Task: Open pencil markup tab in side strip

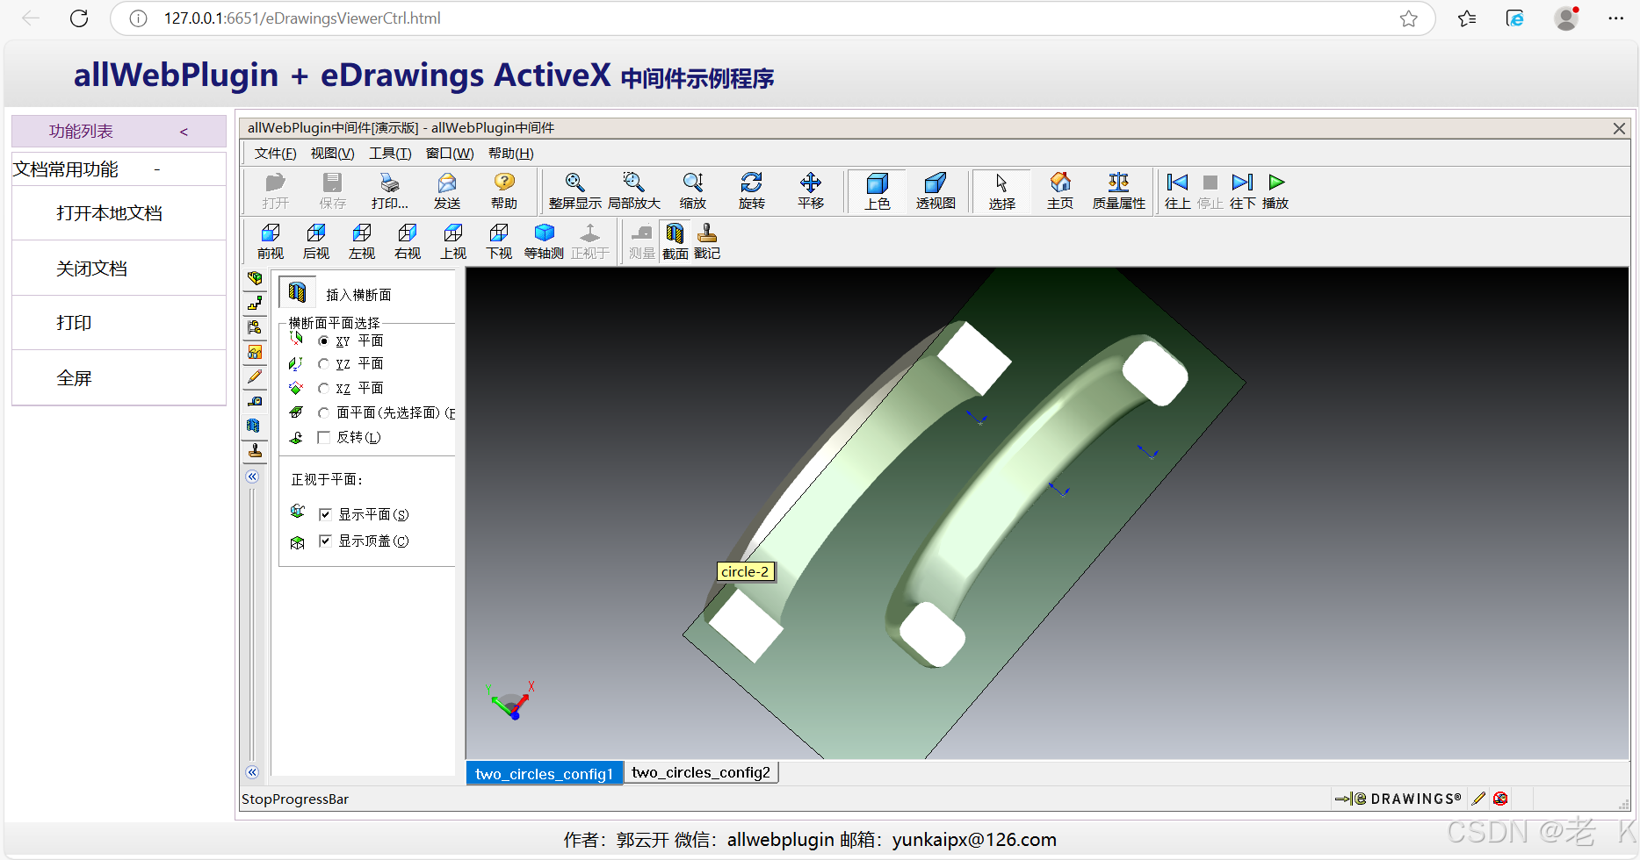Action: coord(255,376)
